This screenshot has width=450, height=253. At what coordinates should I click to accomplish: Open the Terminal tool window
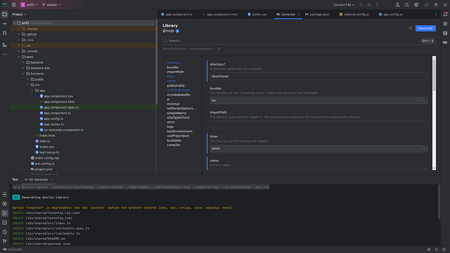point(4,223)
